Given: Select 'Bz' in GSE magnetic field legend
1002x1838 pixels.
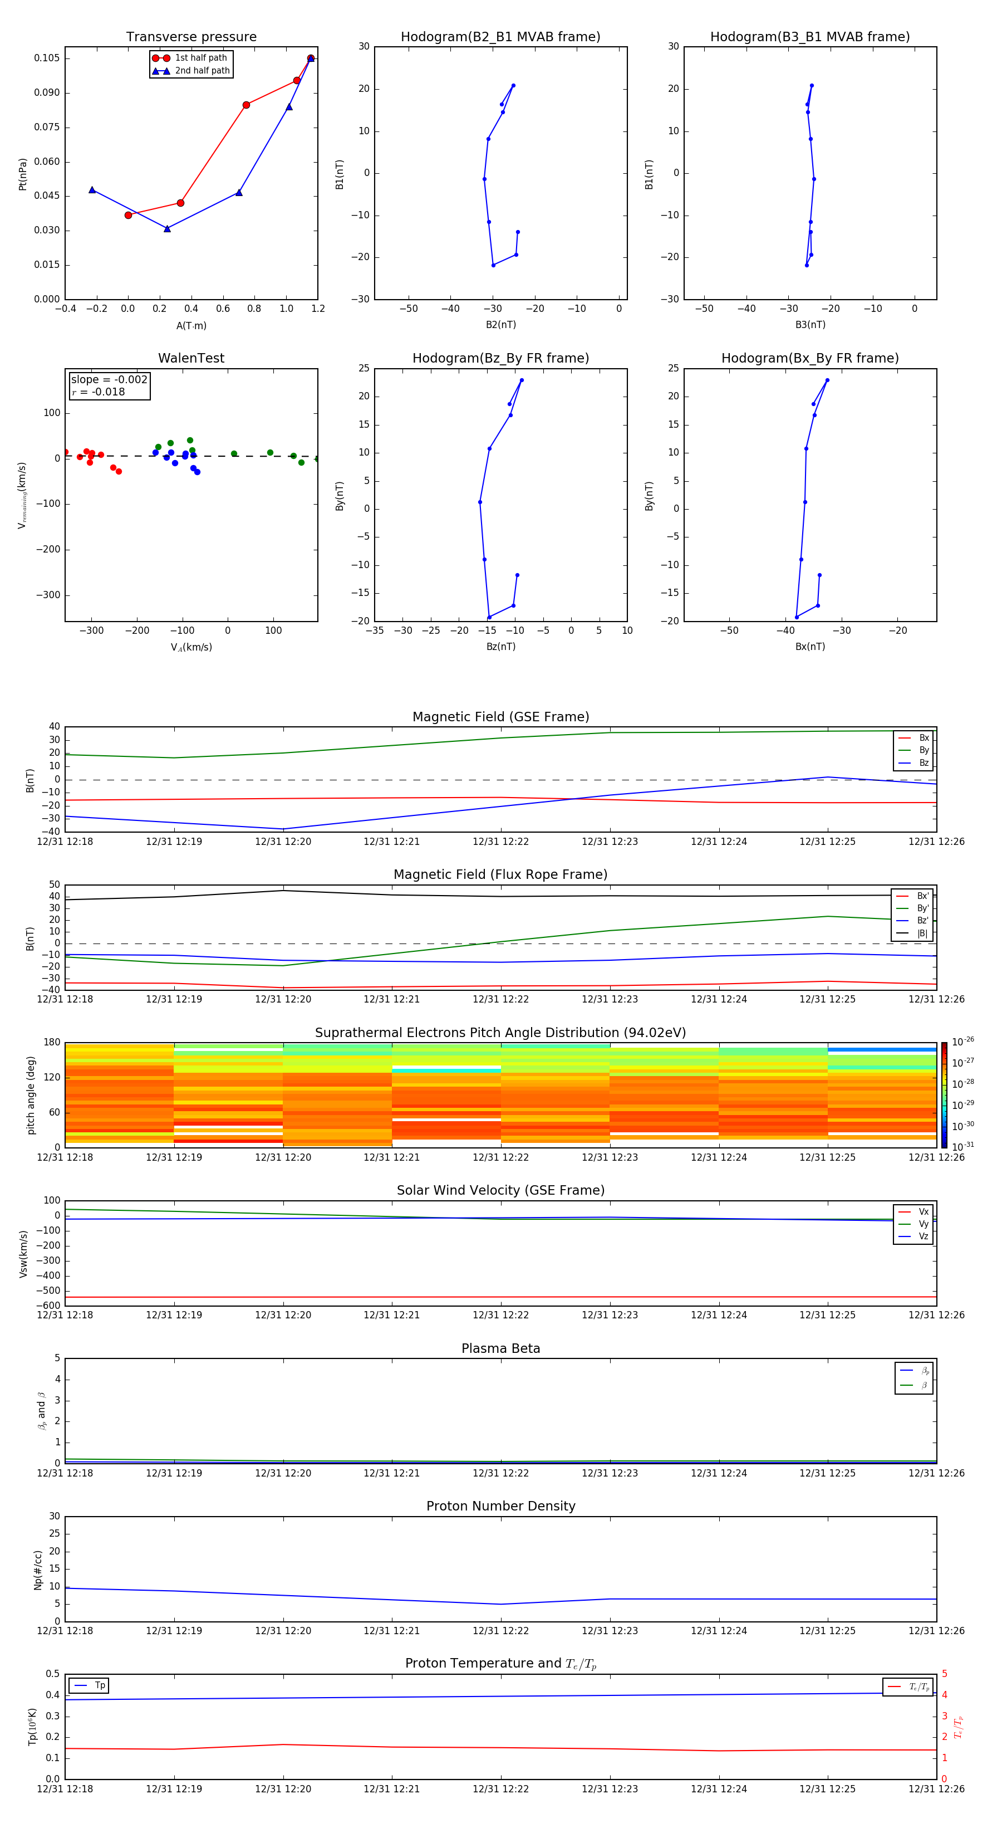Looking at the screenshot, I should (914, 762).
